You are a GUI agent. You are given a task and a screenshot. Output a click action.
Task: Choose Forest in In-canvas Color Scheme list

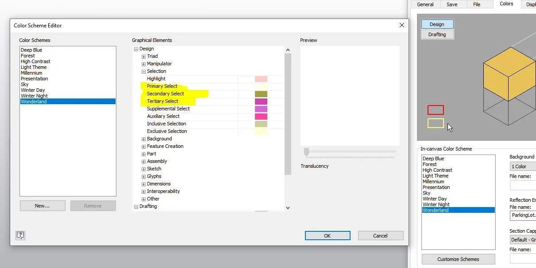click(x=458, y=164)
